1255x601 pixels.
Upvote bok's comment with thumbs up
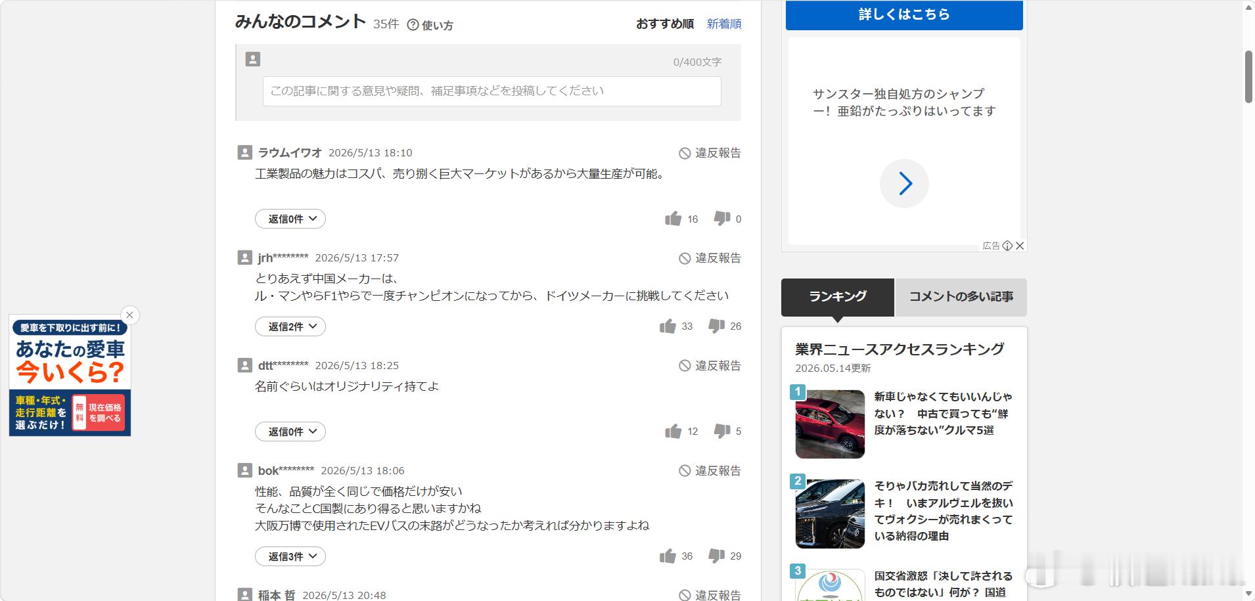coord(668,556)
